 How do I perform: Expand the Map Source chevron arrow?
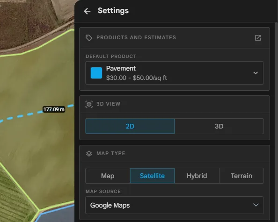(256, 205)
